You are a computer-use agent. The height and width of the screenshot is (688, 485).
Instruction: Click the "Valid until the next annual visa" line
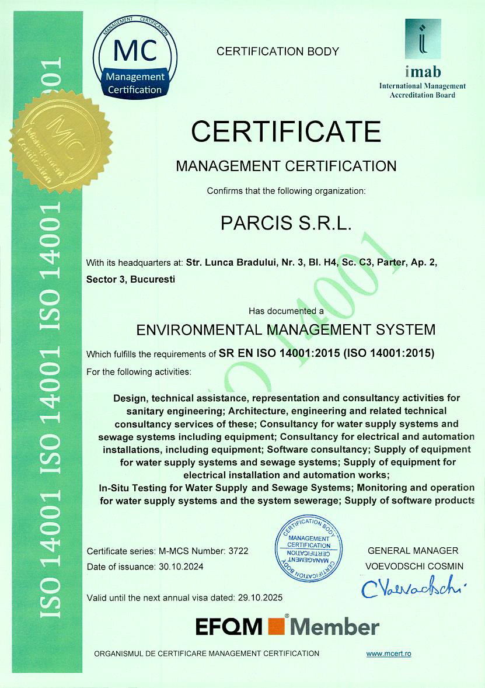tap(184, 597)
